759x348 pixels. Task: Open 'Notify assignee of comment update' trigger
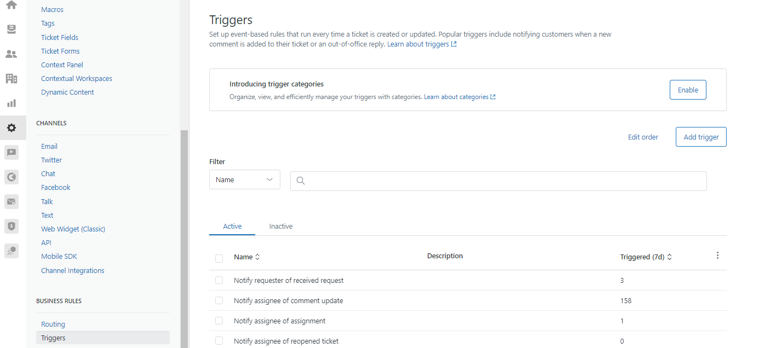tap(289, 300)
